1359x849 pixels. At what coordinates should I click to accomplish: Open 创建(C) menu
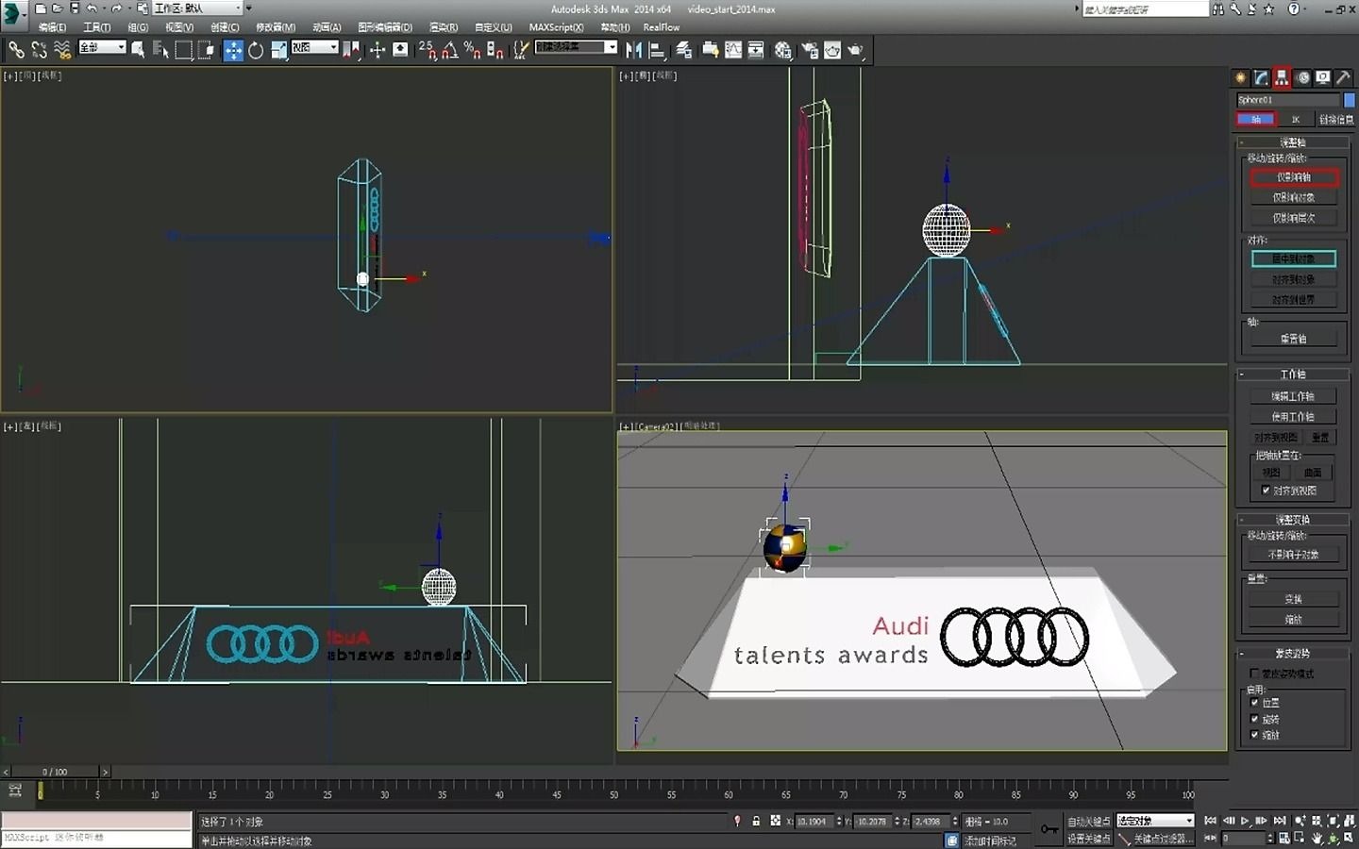tap(225, 27)
